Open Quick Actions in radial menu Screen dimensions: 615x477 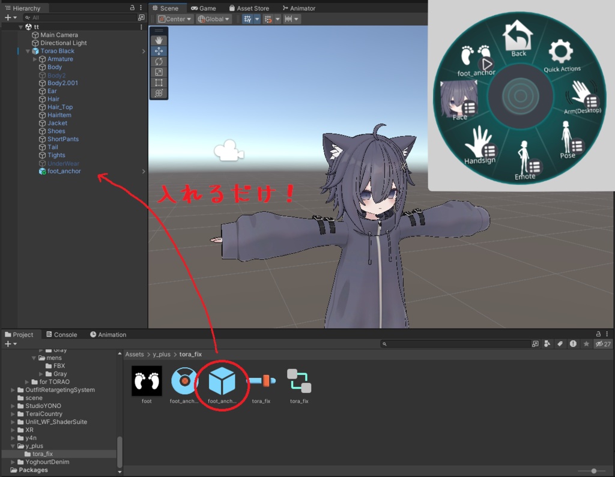pyautogui.click(x=562, y=56)
